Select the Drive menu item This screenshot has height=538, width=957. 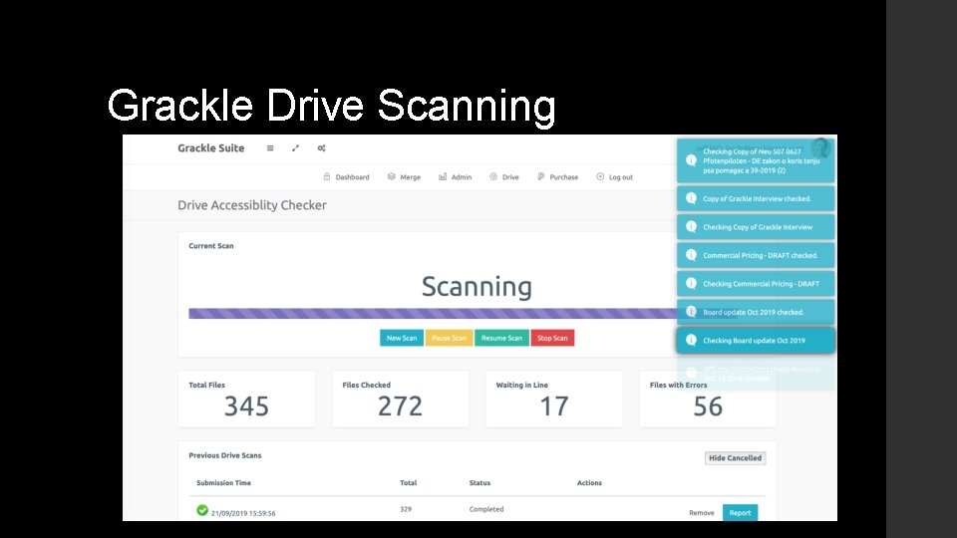tap(510, 177)
